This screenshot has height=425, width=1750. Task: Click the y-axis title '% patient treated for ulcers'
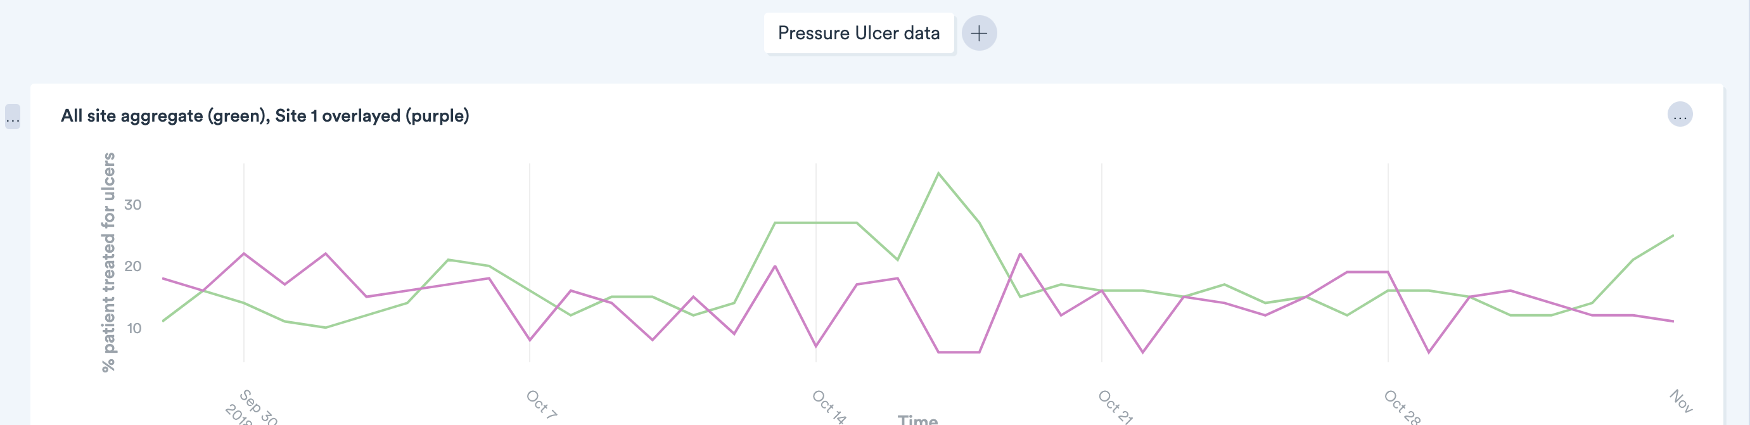[x=109, y=262]
